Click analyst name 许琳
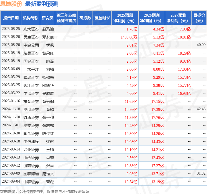 (x=50, y=142)
